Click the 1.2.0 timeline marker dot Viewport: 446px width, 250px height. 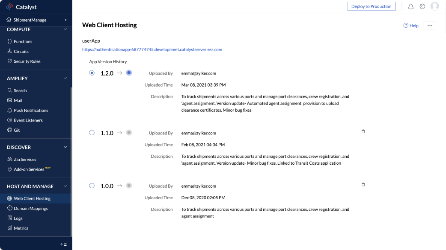click(x=129, y=73)
